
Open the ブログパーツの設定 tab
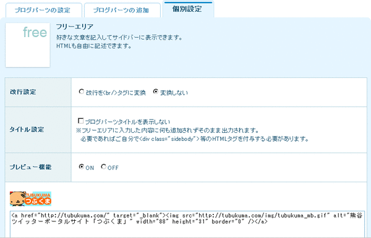44,10
